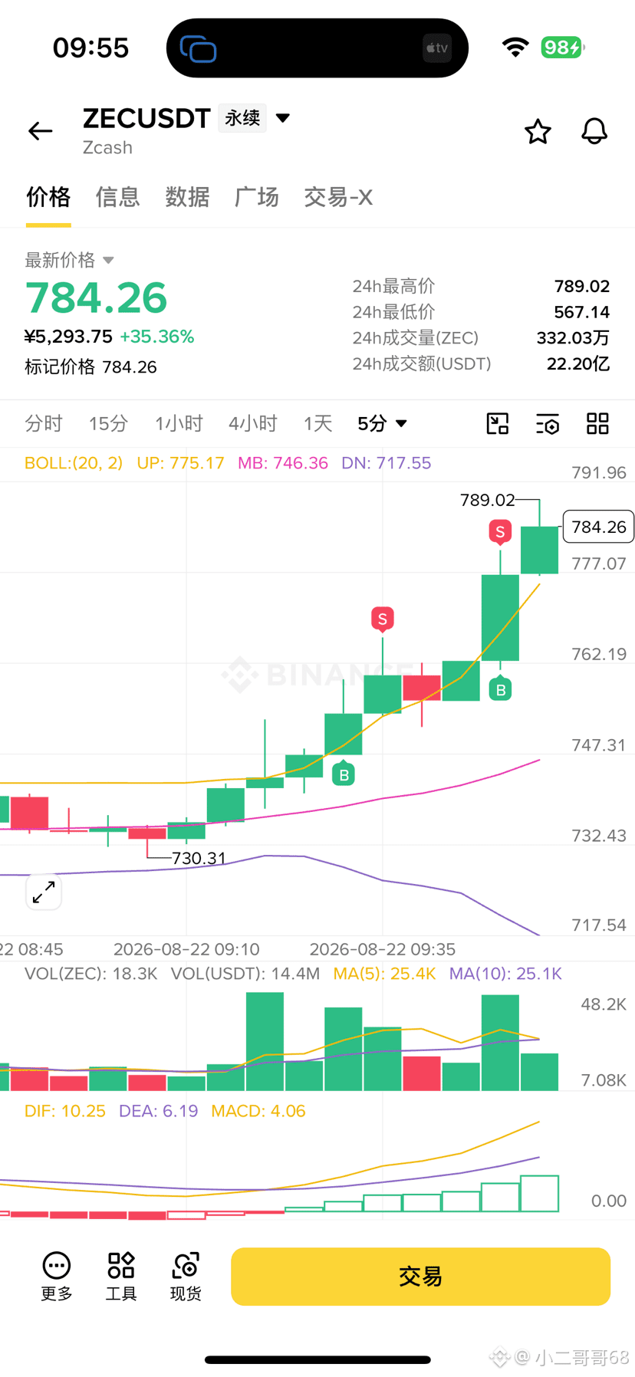Select the 1小时 chart interval

(179, 423)
